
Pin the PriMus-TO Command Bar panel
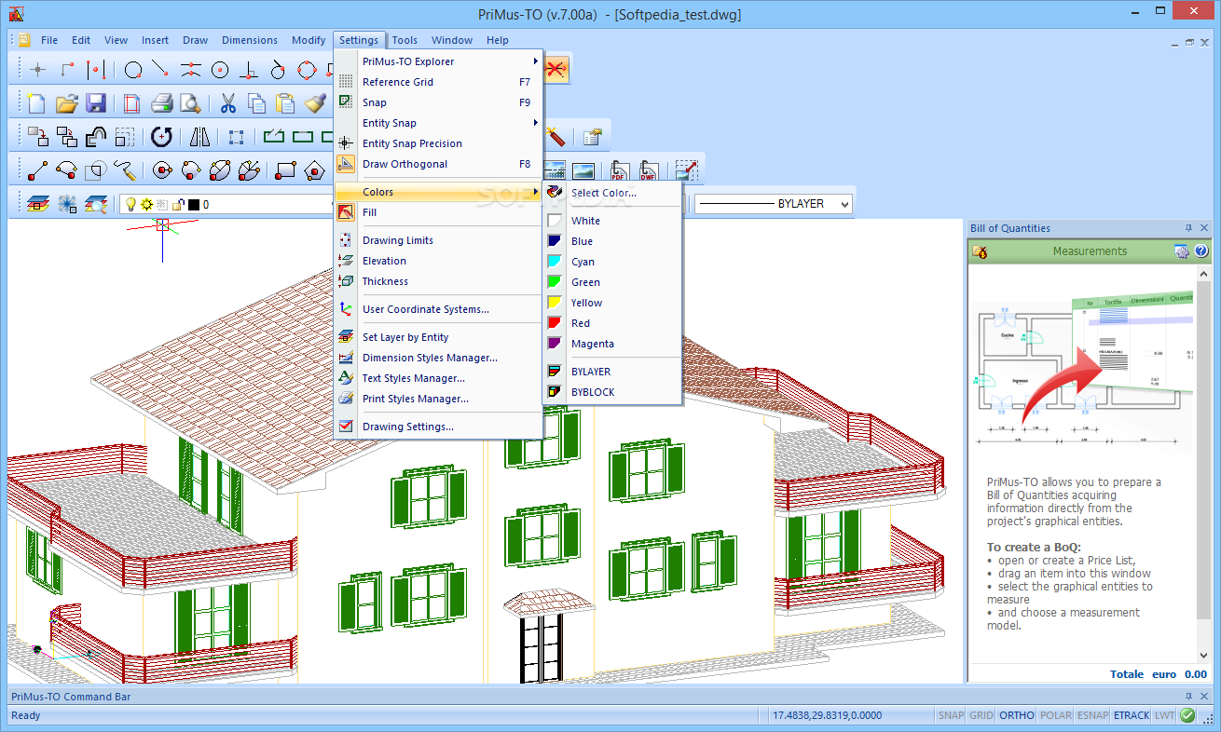pos(1188,697)
